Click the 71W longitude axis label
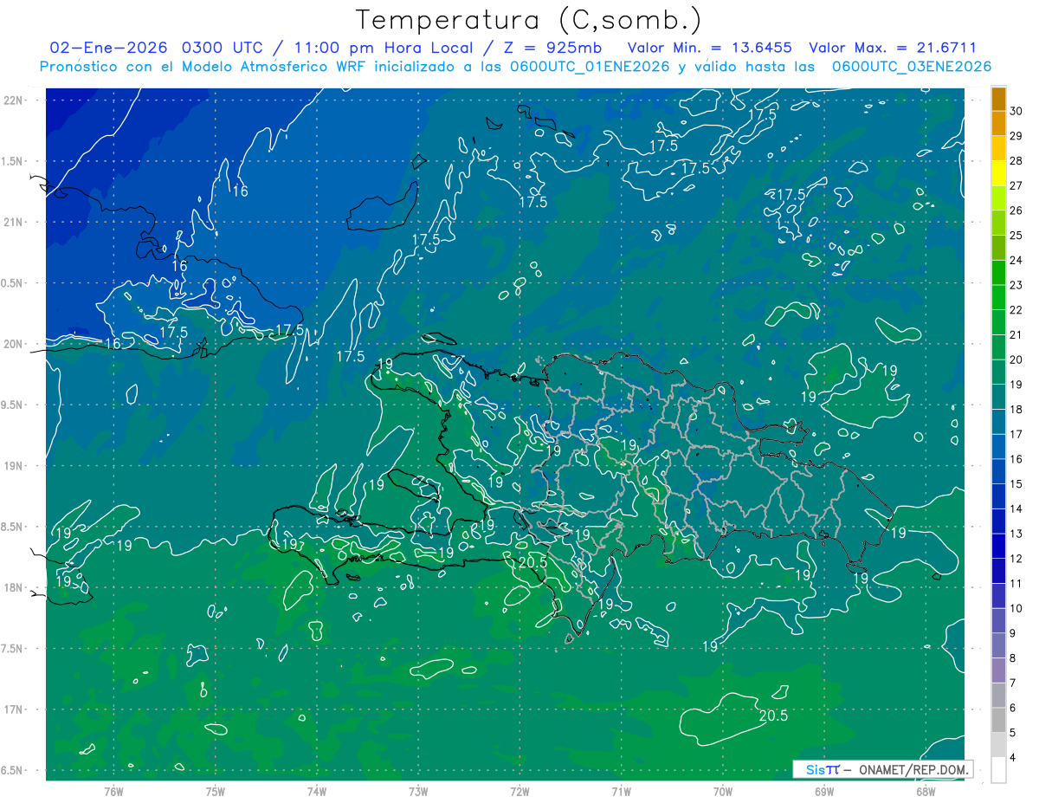 [621, 791]
